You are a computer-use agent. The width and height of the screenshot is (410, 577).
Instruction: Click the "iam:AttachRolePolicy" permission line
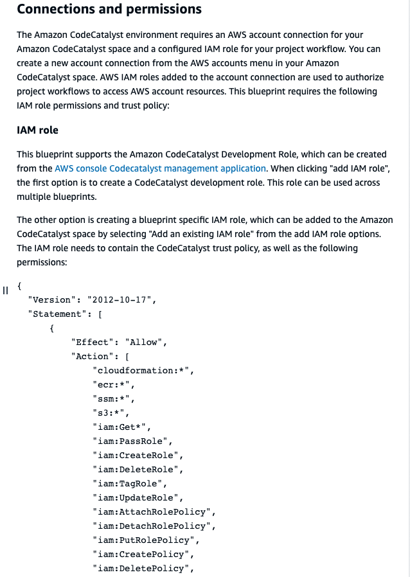tap(153, 511)
